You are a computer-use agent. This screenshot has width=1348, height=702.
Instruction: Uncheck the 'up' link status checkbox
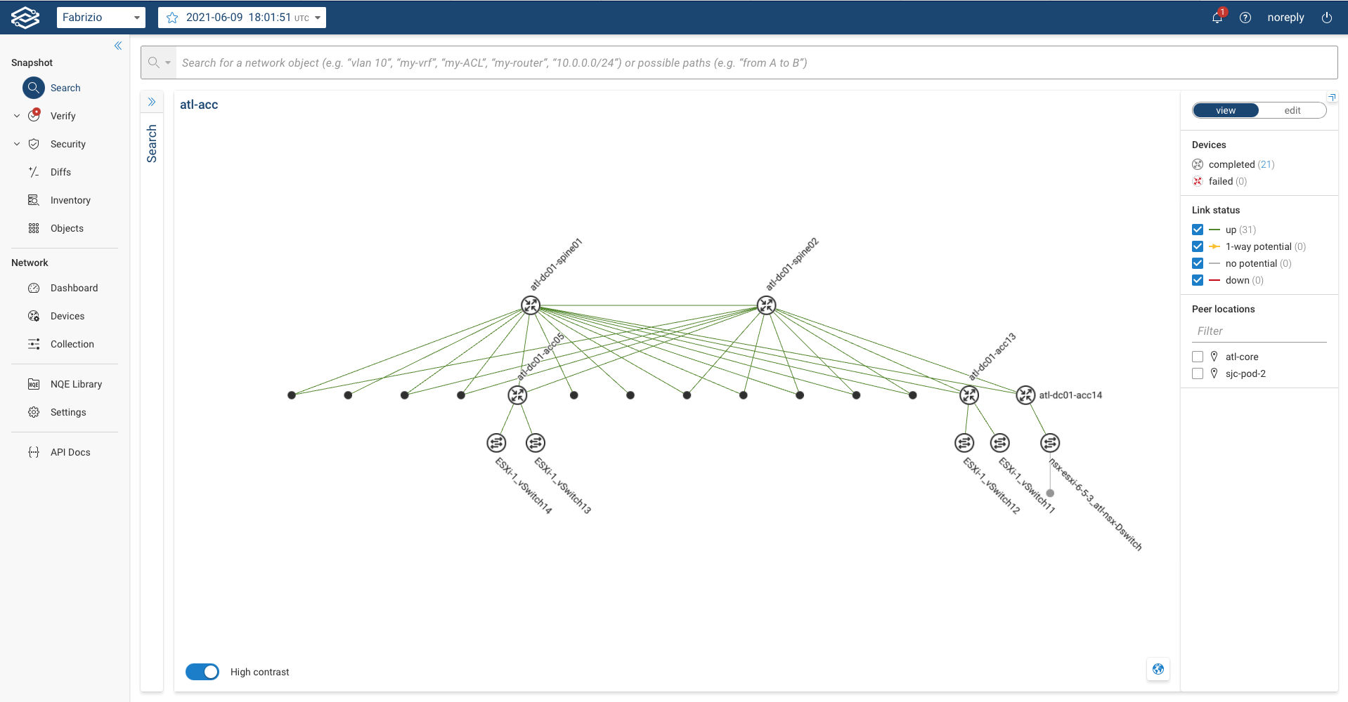click(1198, 230)
